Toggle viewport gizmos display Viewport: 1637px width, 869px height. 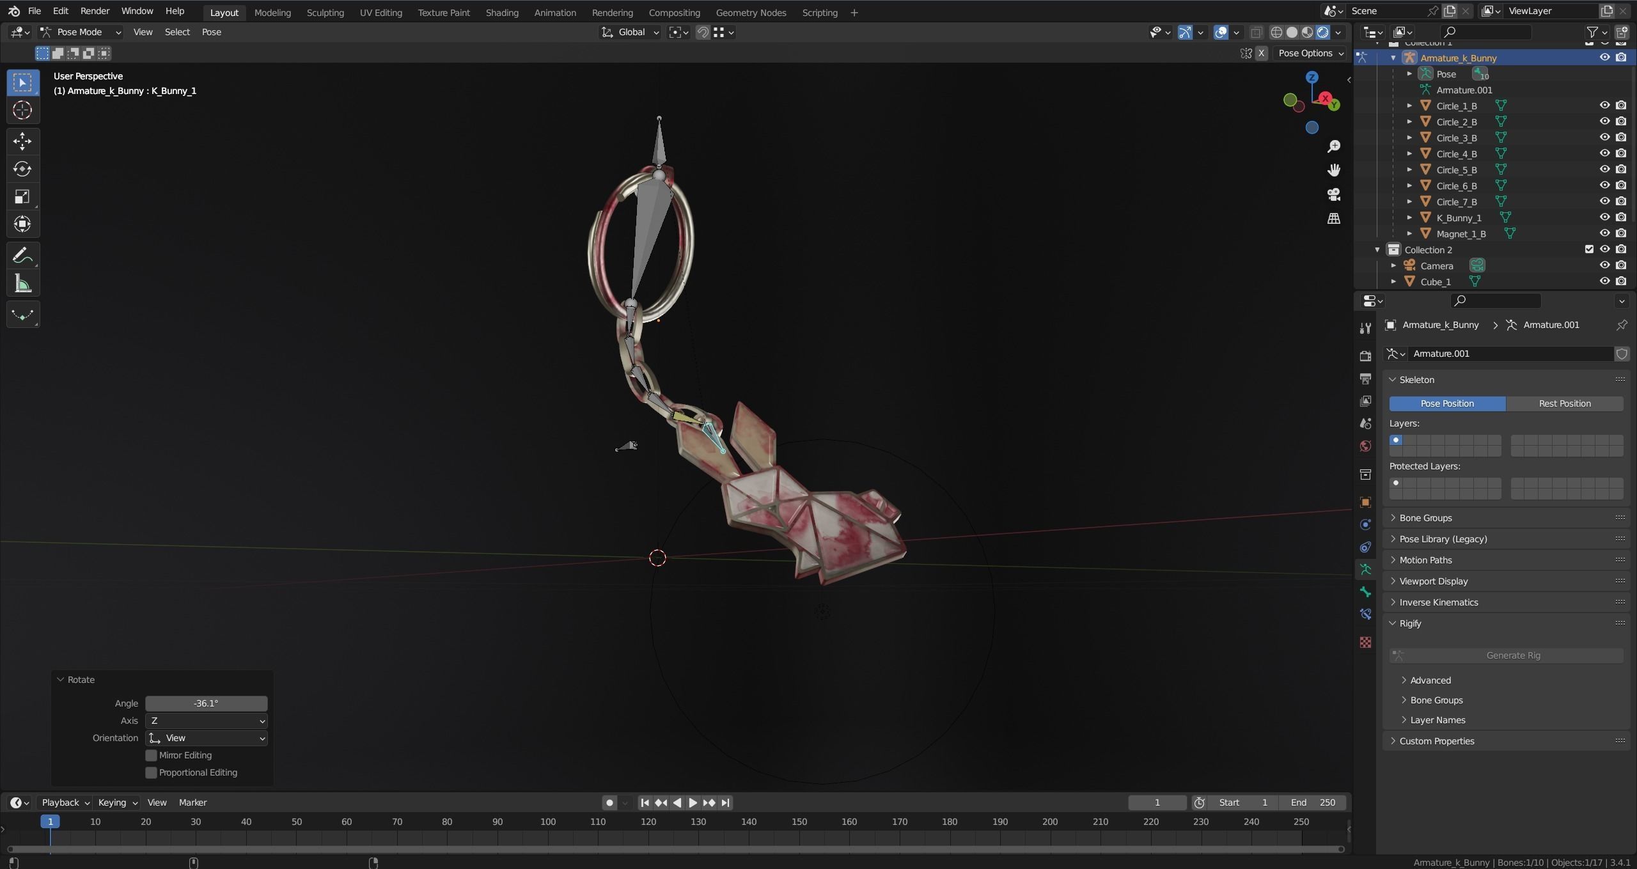[x=1185, y=32]
